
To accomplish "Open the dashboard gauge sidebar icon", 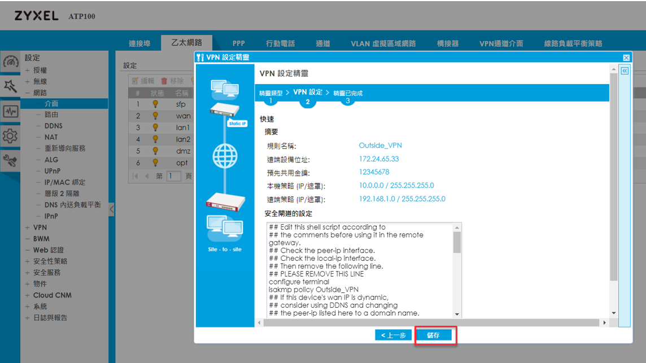I will (x=10, y=62).
